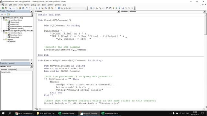Screen dimensions: 207x116
Task: Click the Project panel horizontal scrollbar
Action: (16, 60)
